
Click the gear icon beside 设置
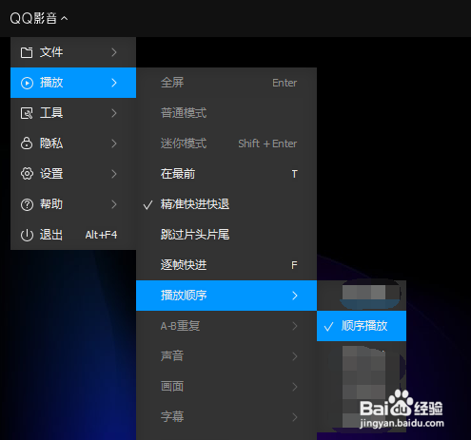pos(27,174)
